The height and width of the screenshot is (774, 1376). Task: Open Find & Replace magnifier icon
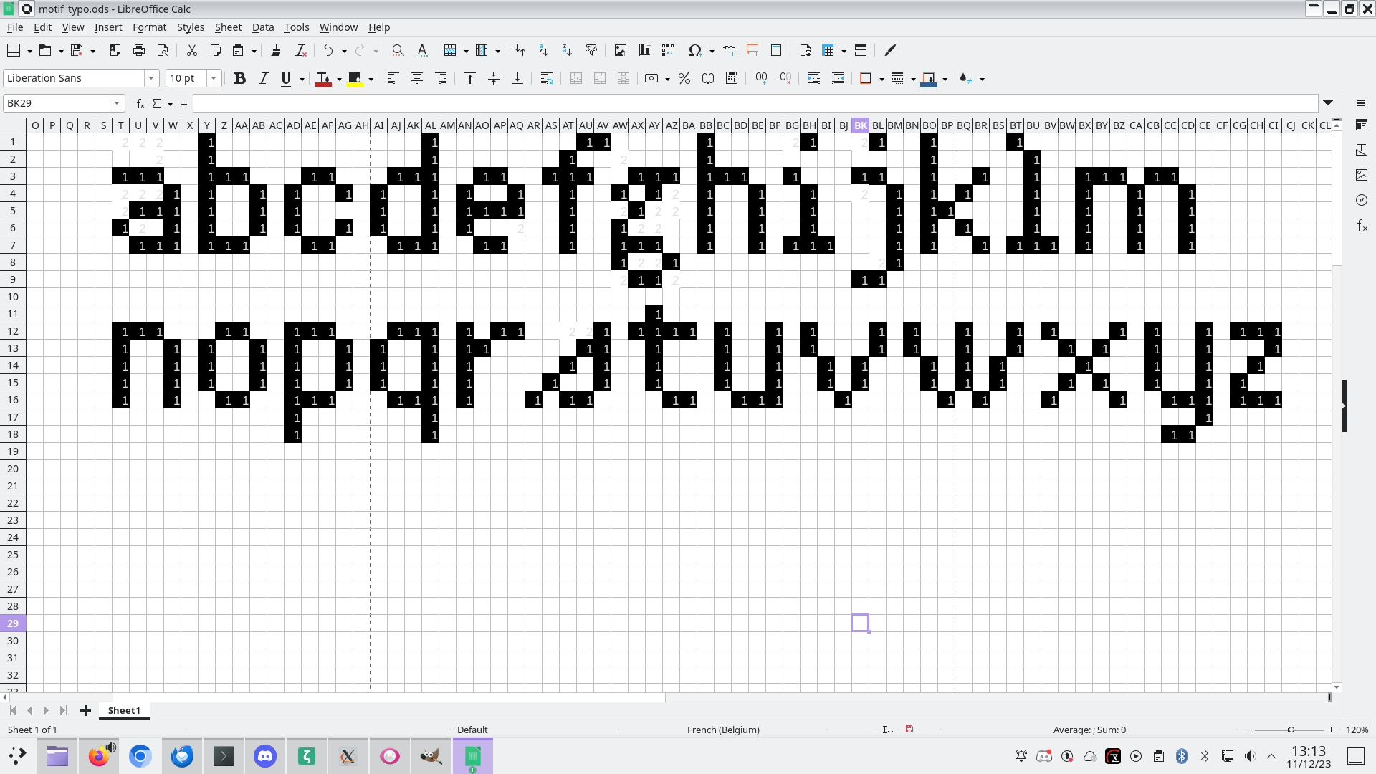(x=398, y=50)
